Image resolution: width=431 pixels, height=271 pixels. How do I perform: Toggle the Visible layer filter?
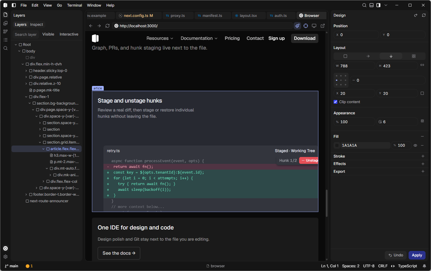point(48,34)
